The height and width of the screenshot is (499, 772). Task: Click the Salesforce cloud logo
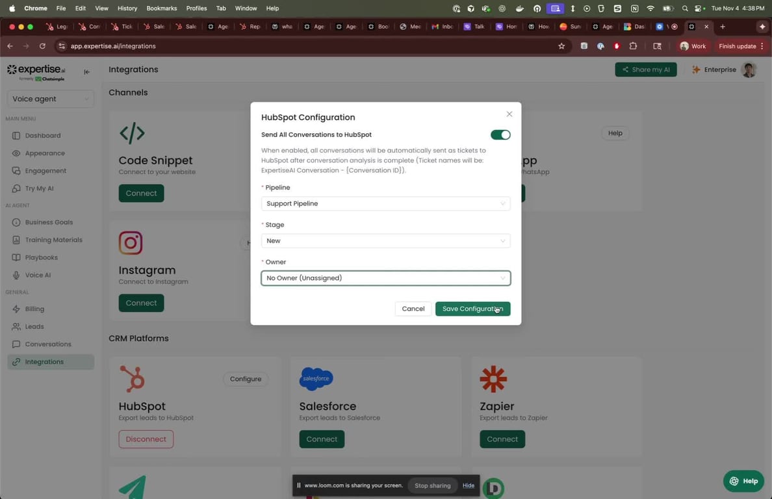coord(316,379)
